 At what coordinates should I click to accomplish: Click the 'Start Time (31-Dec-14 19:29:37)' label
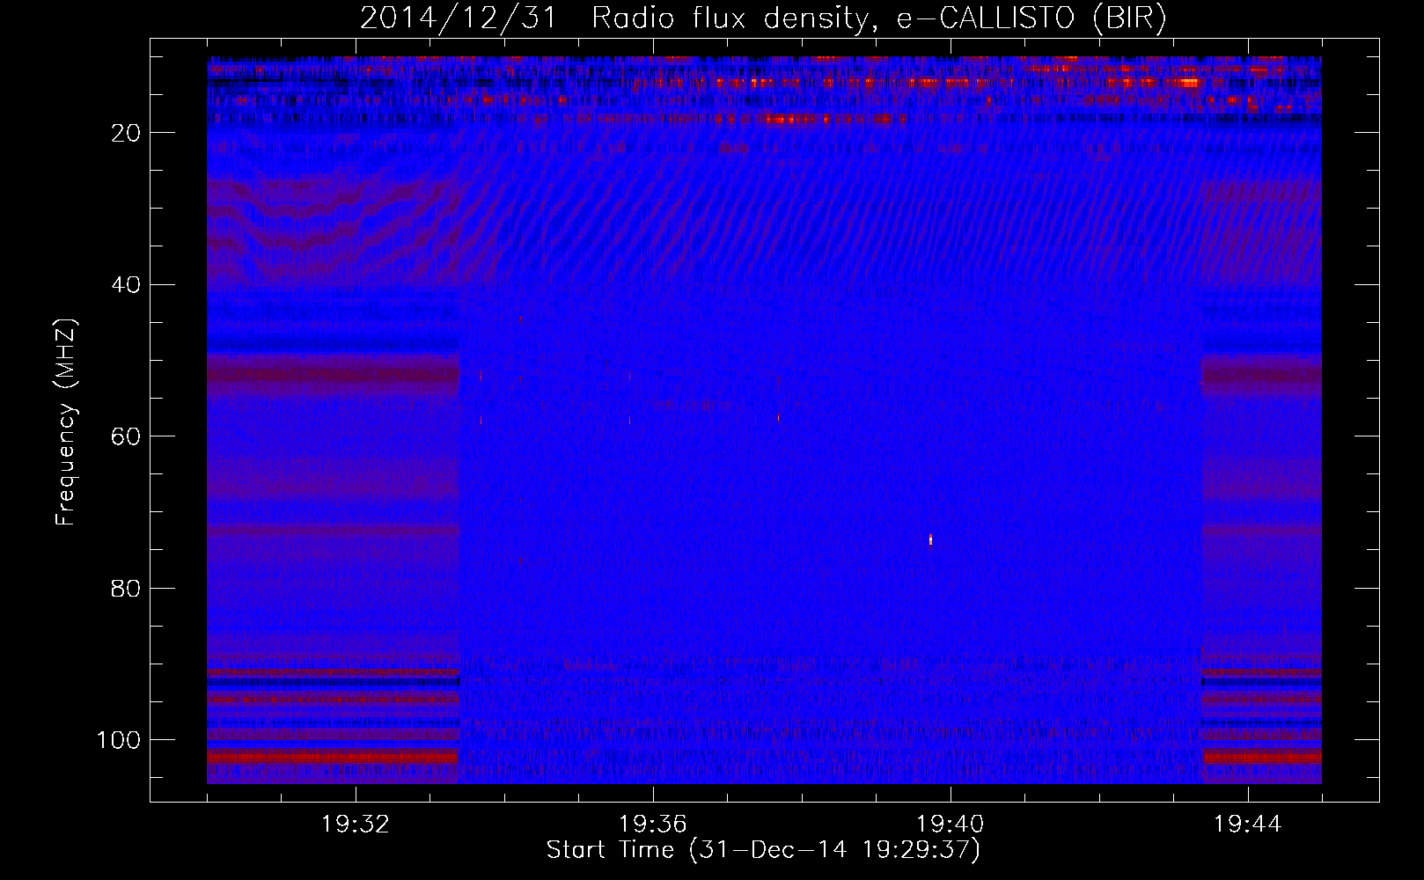click(x=763, y=850)
